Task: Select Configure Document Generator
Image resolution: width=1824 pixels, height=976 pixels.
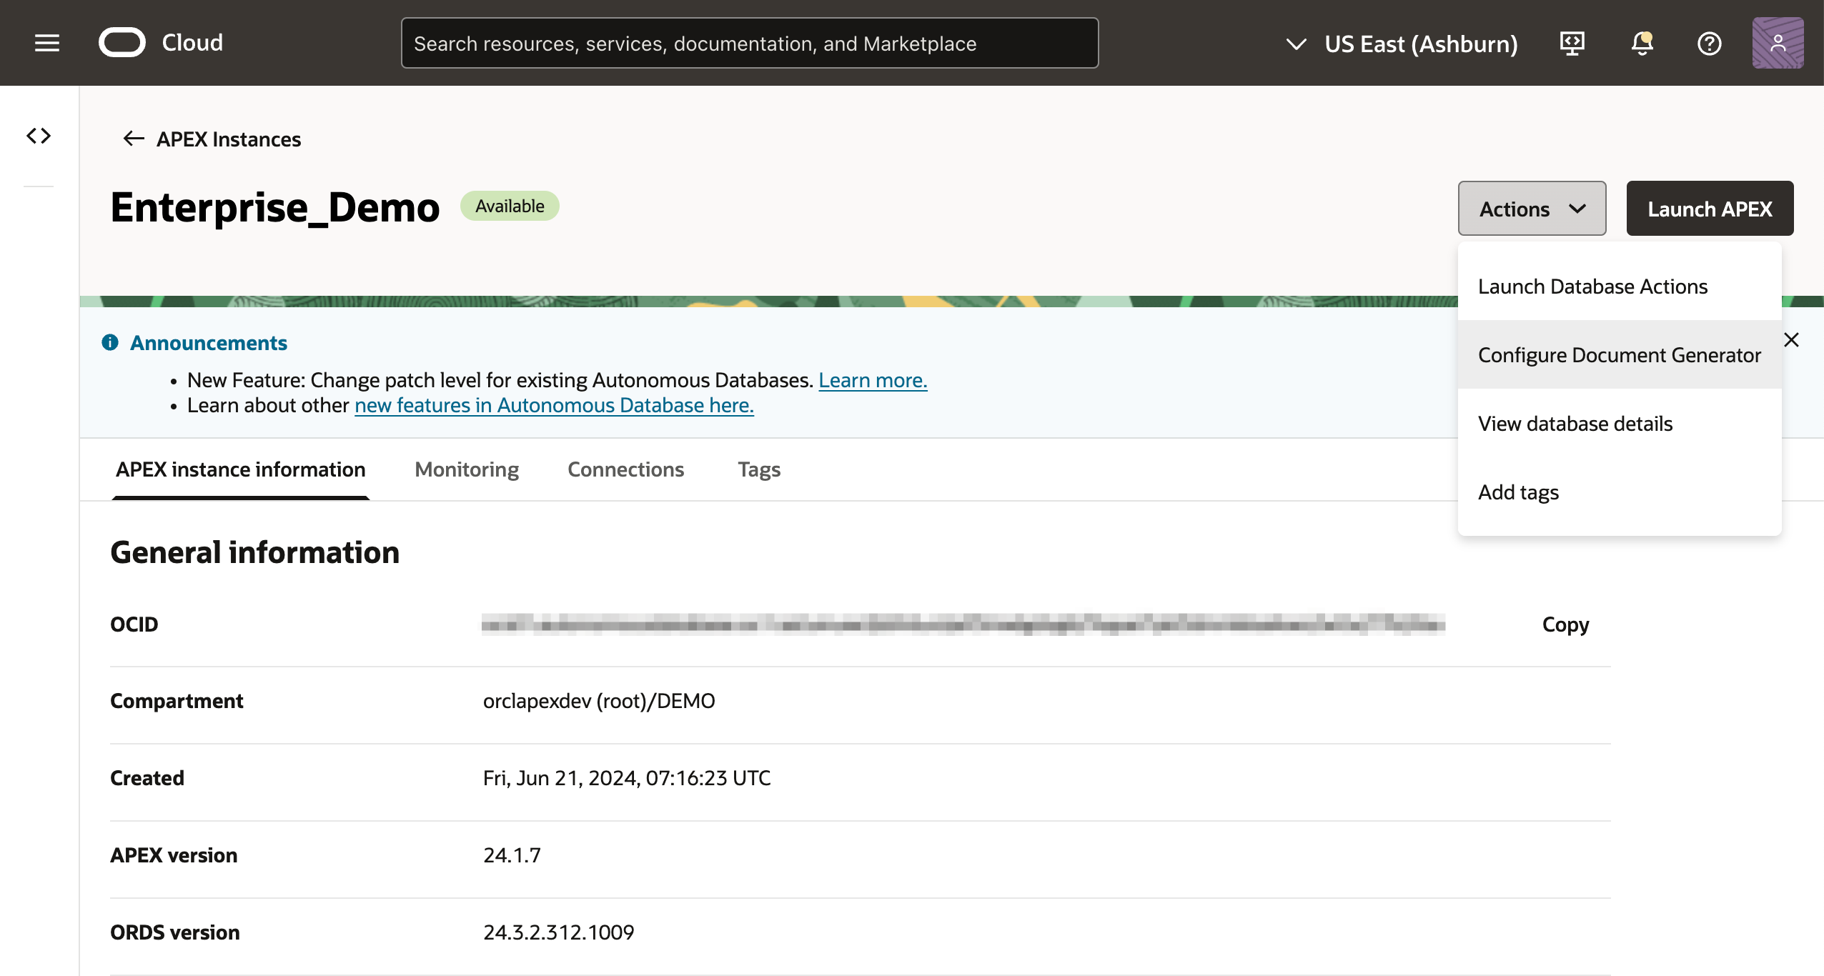Action: [1619, 355]
